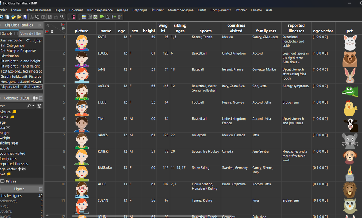Open column filter settings sliders icon
This screenshot has height=218, width=362.
[x=39, y=106]
